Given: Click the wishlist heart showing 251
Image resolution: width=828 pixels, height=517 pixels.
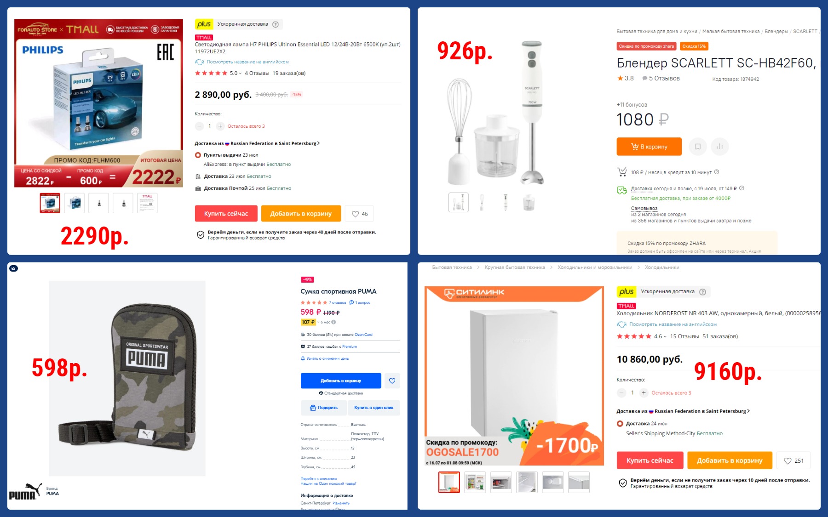Looking at the screenshot, I should click(x=793, y=460).
